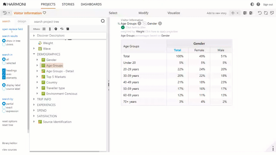The height and width of the screenshot is (155, 276).
Task: Click the magnifier icon to search project tree
Action: (x=103, y=21)
